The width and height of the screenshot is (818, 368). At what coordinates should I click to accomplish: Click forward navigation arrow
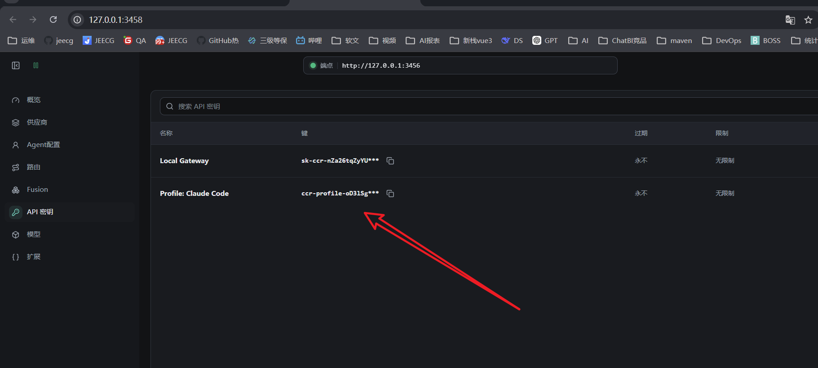click(33, 20)
